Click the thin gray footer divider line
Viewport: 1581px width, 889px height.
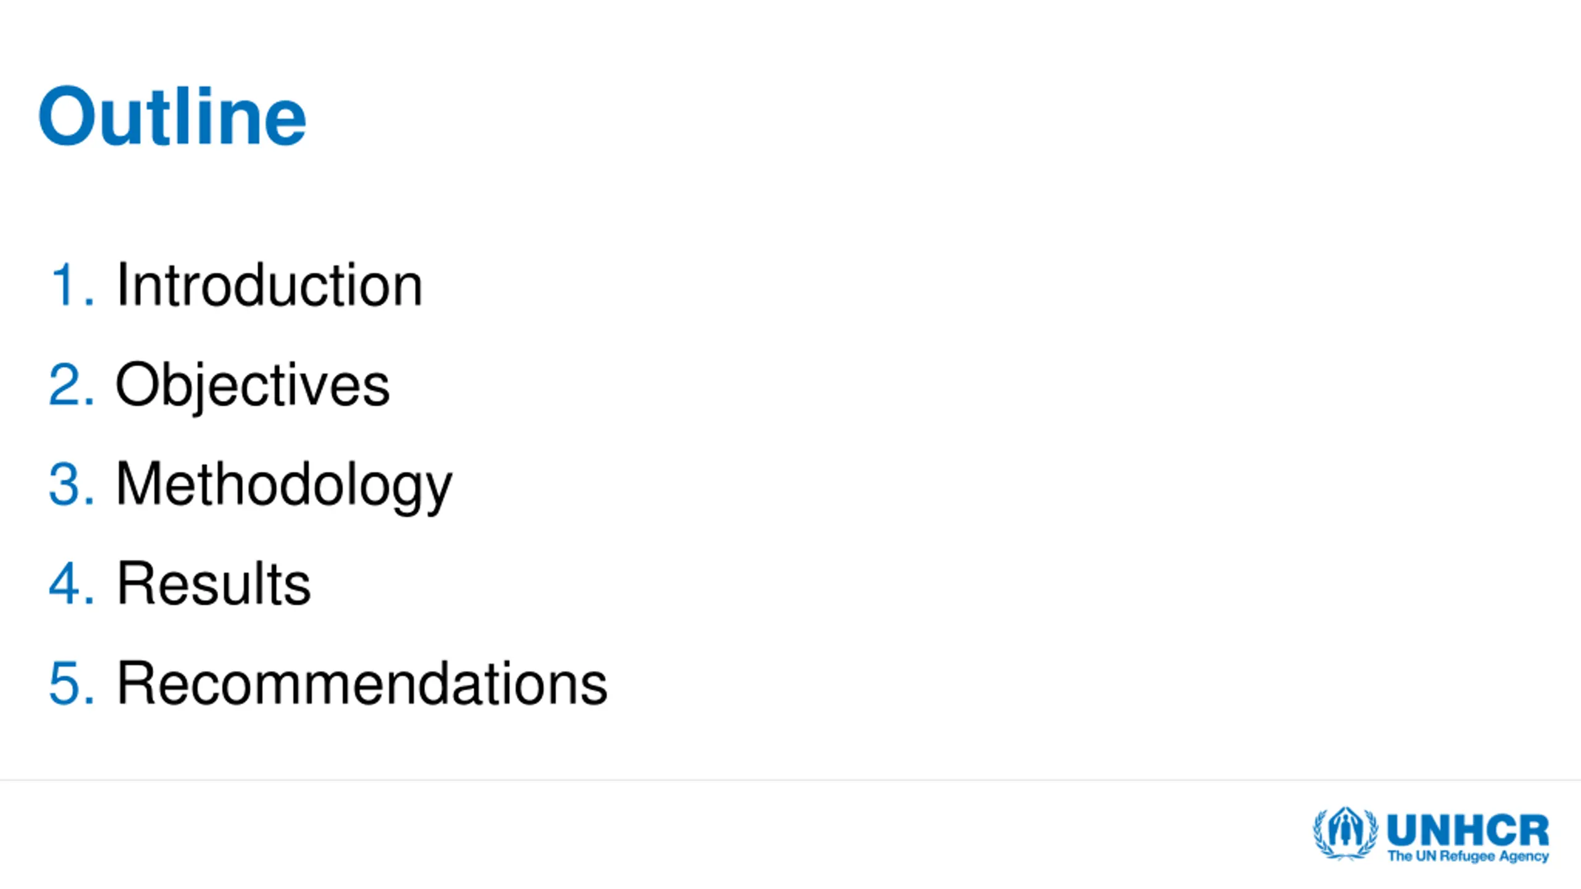coord(790,780)
